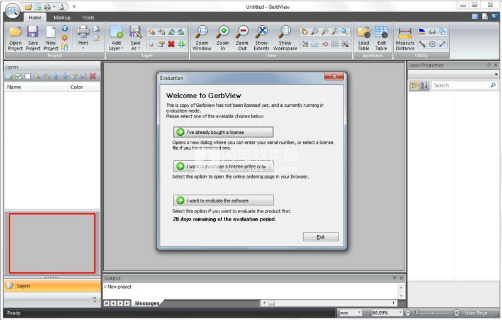Click the Zoom Out magnifier
The image size is (502, 320).
click(242, 38)
